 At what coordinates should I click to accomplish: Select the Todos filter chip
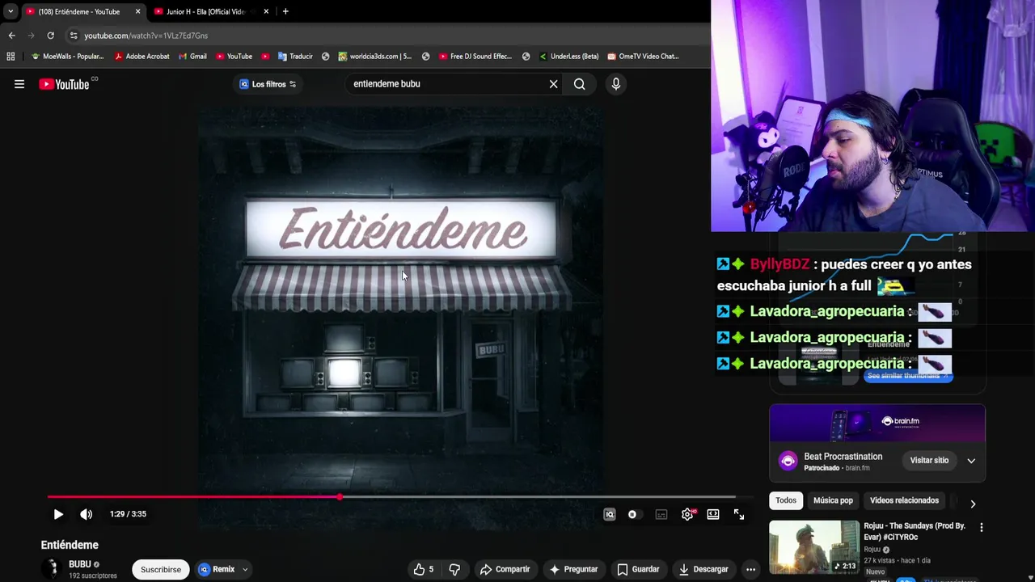tap(786, 500)
